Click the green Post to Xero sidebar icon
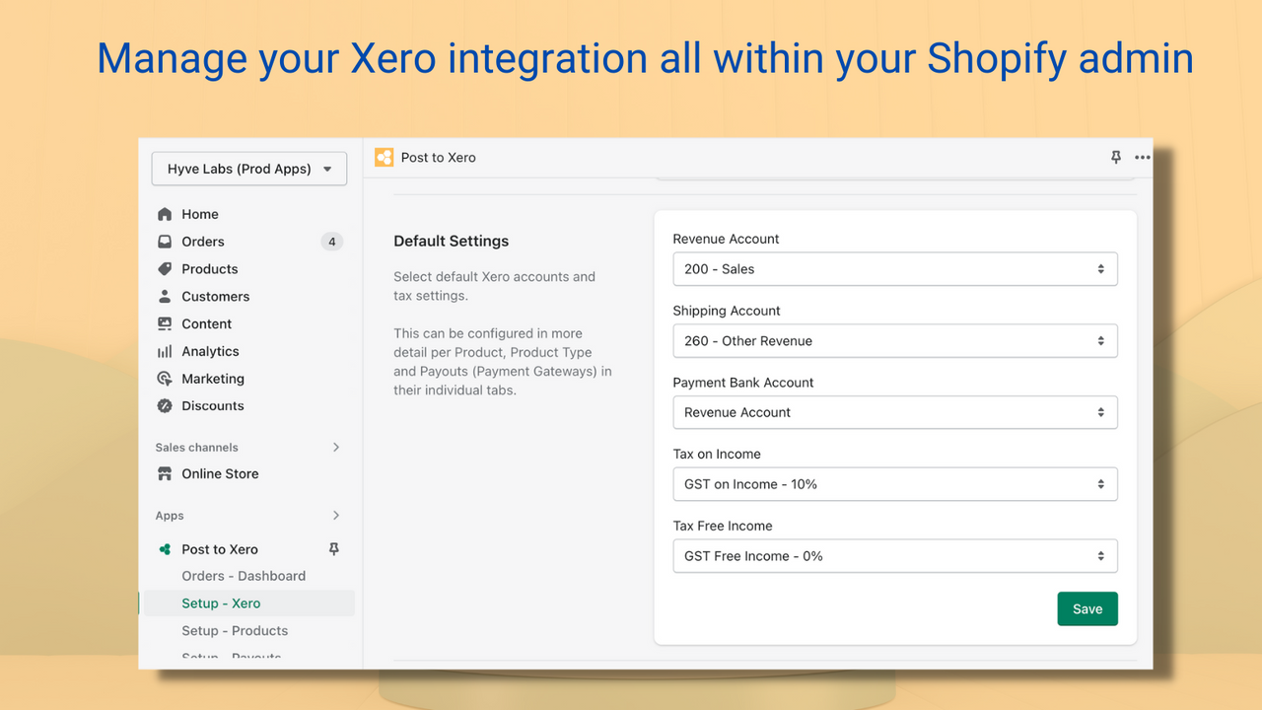Image resolution: width=1262 pixels, height=710 pixels. tap(165, 549)
